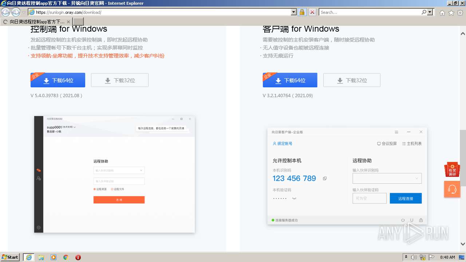Screen dimensions: 466x262
Task: Click the 客户端 for Windows heading
Action: [x=301, y=29]
